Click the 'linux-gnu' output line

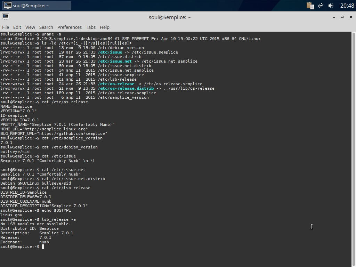[x=11, y=215]
